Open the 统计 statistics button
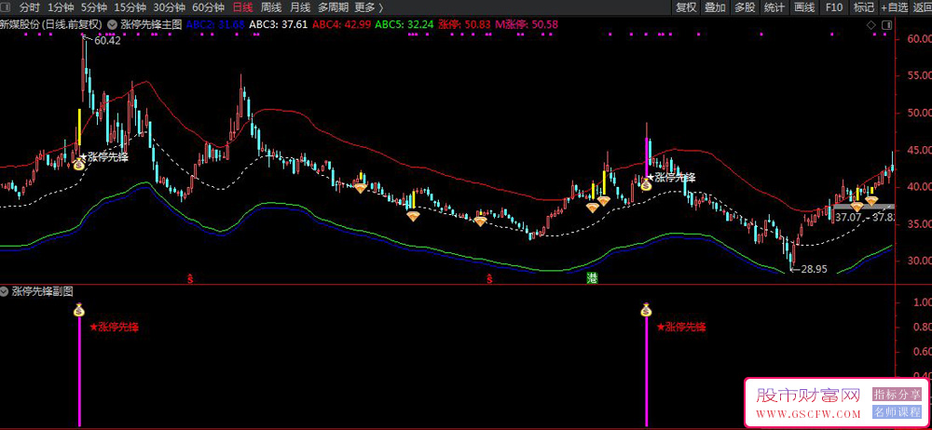932x430 pixels. coord(774,7)
